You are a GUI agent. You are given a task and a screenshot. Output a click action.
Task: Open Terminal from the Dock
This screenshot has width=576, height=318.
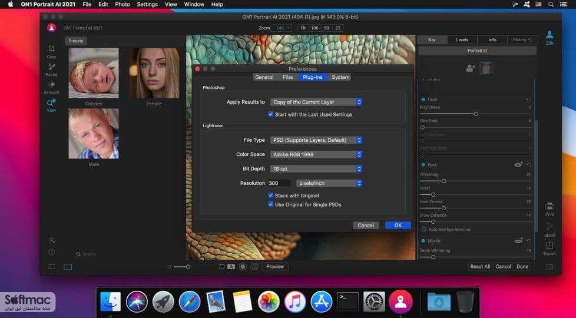pos(347,302)
